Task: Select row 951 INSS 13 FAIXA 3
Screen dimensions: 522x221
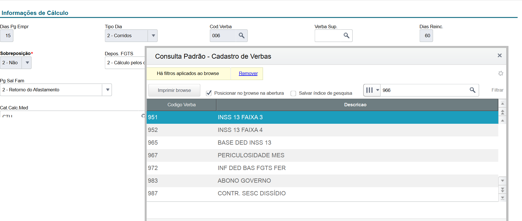Action: pyautogui.click(x=322, y=117)
